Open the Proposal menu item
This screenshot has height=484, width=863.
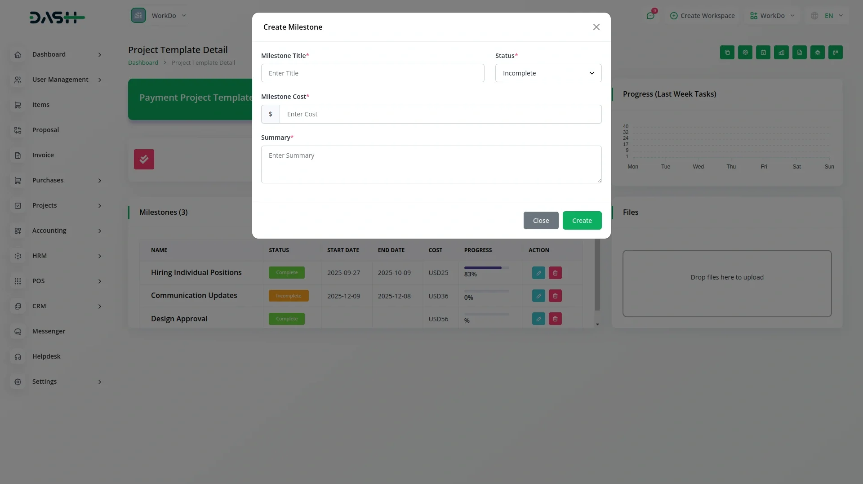click(x=45, y=130)
